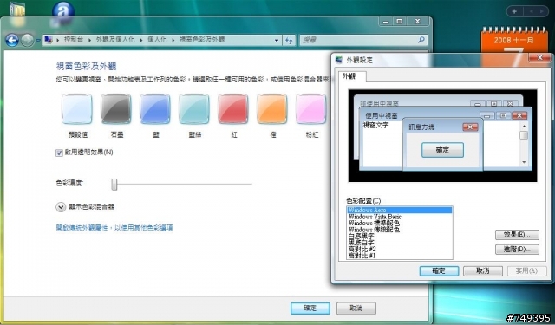
Task: Click the sidebar add gadget plus button
Action: coord(514,11)
